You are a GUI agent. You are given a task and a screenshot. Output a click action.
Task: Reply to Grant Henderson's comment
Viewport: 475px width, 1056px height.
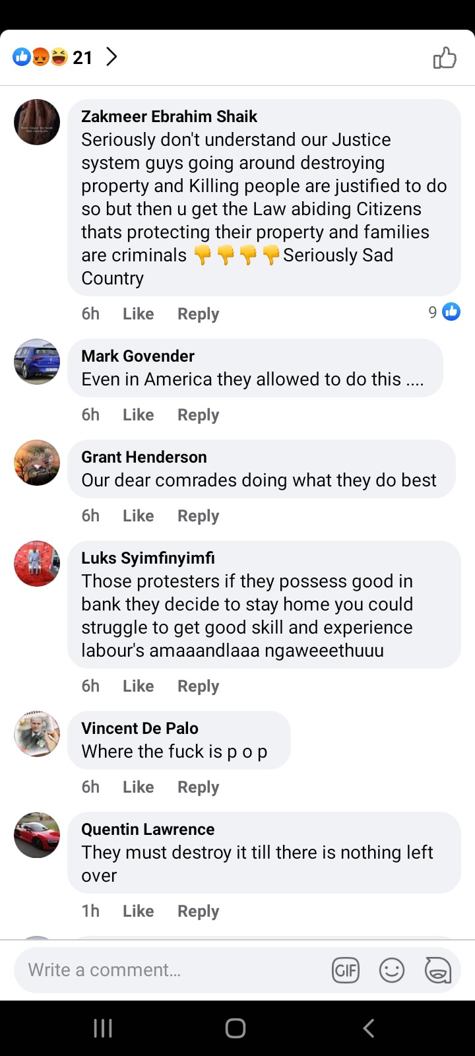pyautogui.click(x=198, y=515)
